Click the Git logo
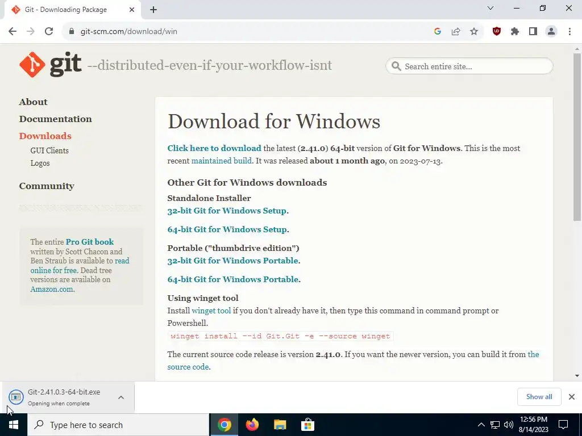Image resolution: width=582 pixels, height=436 pixels. (x=51, y=65)
